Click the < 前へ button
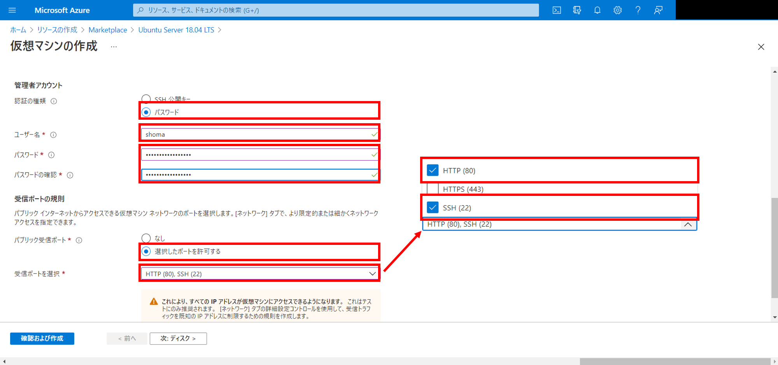This screenshot has width=778, height=365. tap(127, 339)
